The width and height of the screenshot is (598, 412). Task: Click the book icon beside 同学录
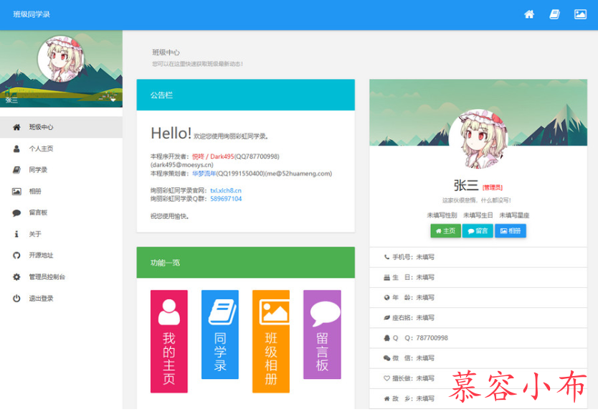[x=16, y=170]
